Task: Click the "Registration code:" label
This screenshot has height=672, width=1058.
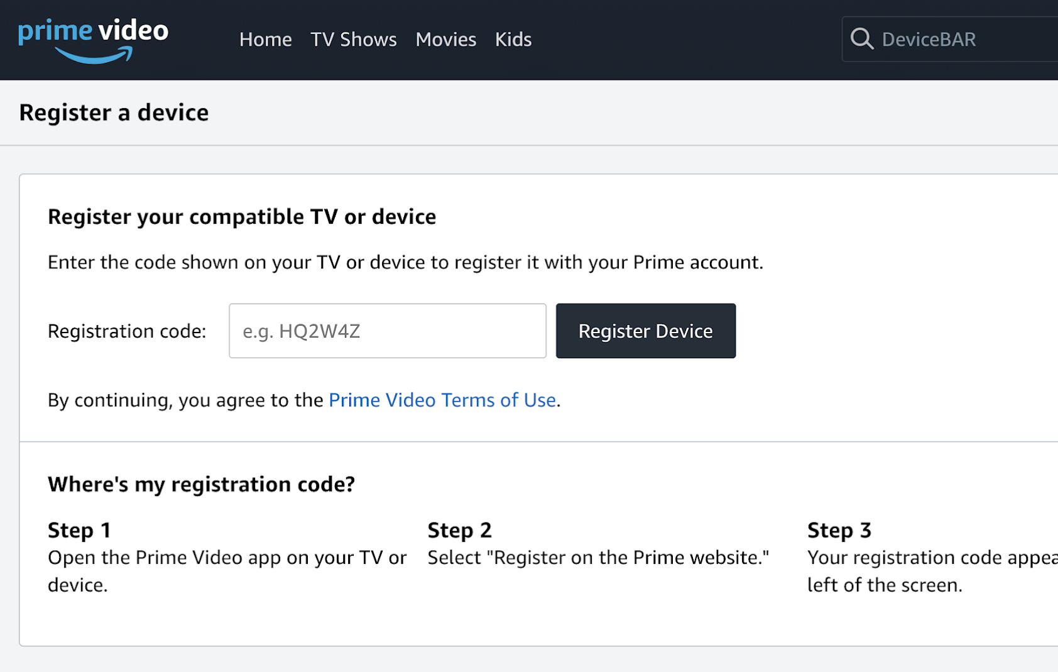Action: click(127, 331)
